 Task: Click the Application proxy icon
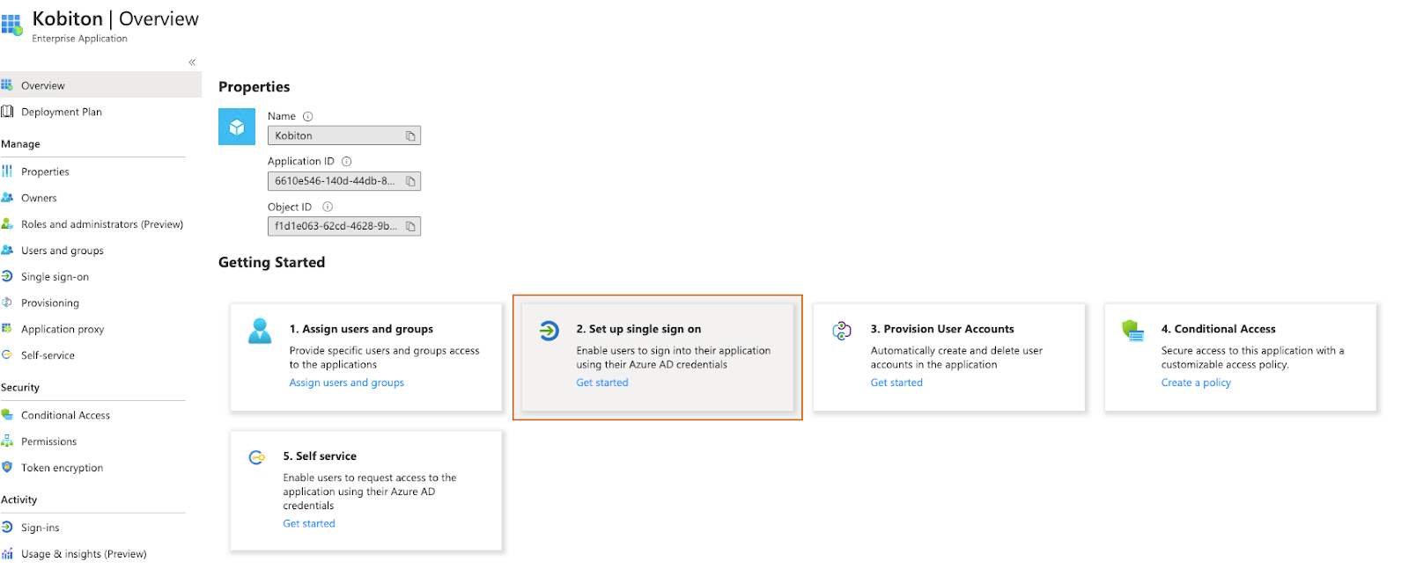tap(7, 329)
